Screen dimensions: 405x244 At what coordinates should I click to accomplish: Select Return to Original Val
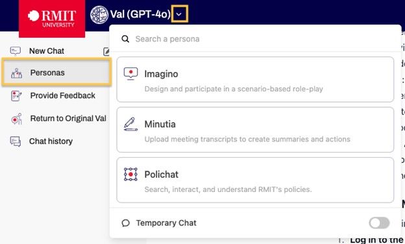point(68,119)
